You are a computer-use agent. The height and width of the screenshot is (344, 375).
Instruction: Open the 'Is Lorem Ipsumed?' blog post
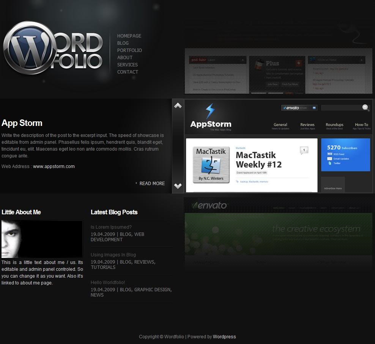[111, 227]
